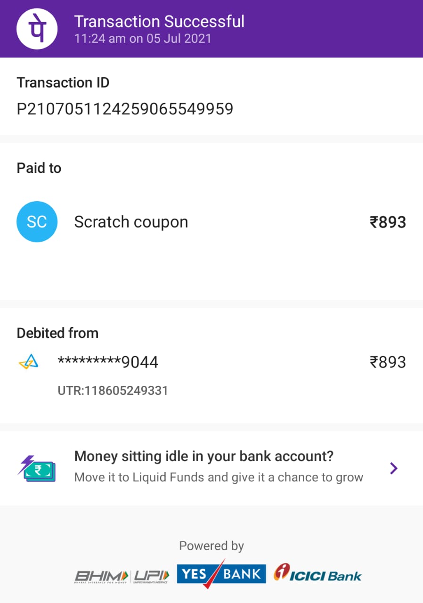
Task: Tap the Debited from section label
Action: click(x=57, y=333)
